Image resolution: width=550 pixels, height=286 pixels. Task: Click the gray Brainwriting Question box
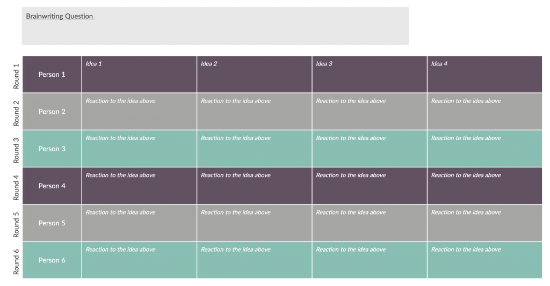[x=215, y=26]
